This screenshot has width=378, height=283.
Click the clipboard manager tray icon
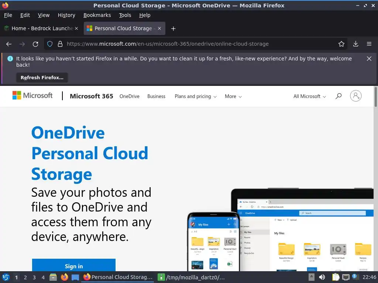pos(336,277)
